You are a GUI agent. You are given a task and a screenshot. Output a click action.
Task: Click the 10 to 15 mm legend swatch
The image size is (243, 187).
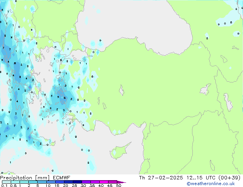click(x=51, y=182)
